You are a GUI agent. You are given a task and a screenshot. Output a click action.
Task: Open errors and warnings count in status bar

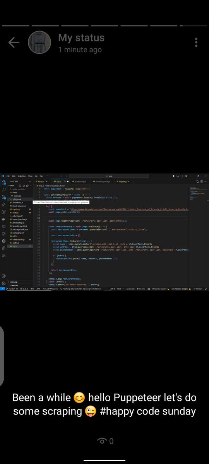coord(25,288)
